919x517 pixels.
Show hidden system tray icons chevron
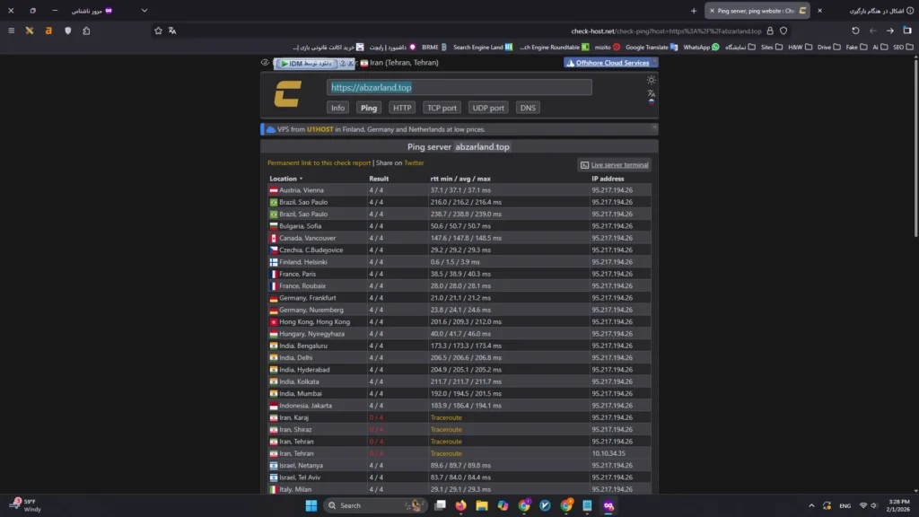click(x=812, y=505)
